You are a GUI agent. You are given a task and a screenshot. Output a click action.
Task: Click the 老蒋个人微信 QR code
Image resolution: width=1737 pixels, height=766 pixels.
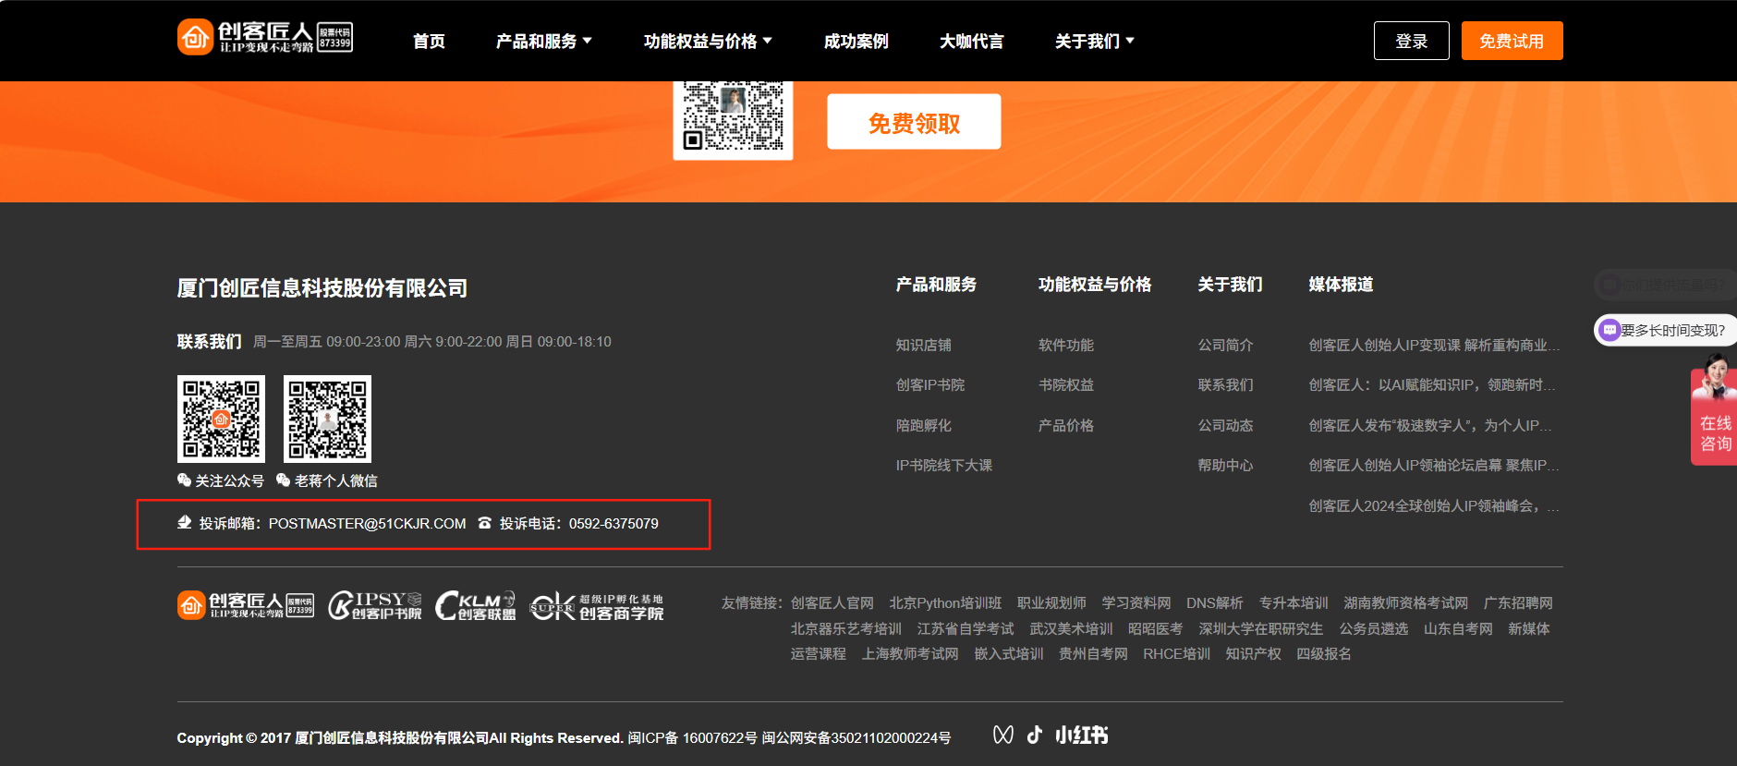tap(327, 419)
